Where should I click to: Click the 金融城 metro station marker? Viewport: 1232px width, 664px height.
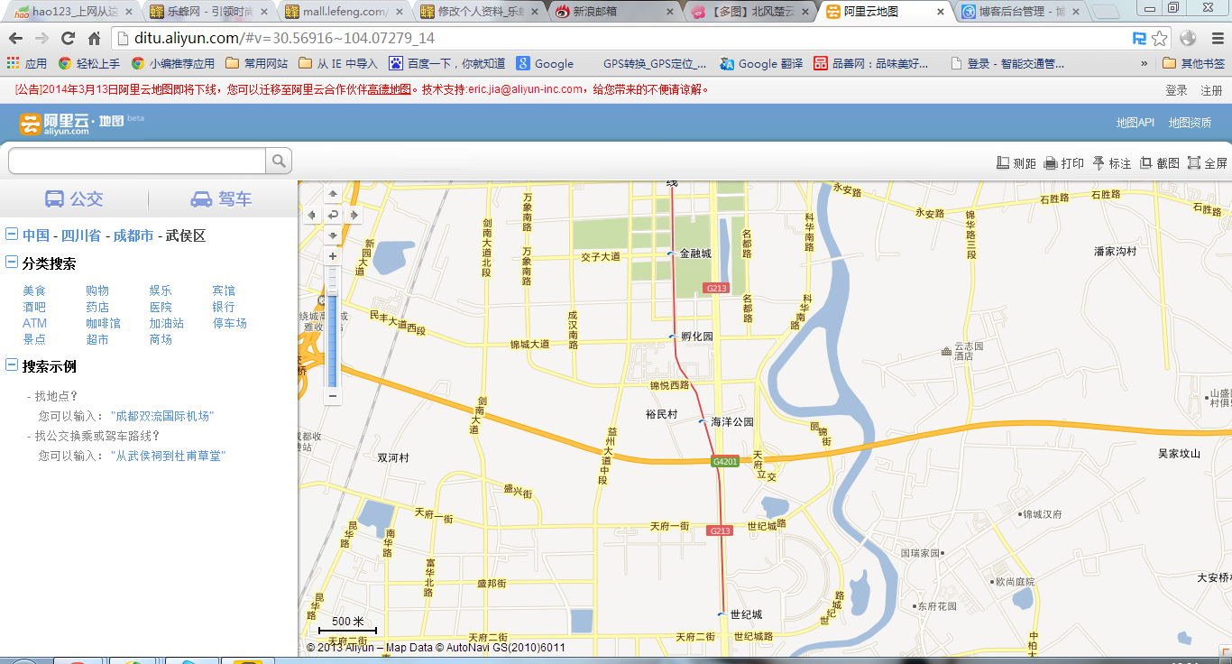pos(671,254)
